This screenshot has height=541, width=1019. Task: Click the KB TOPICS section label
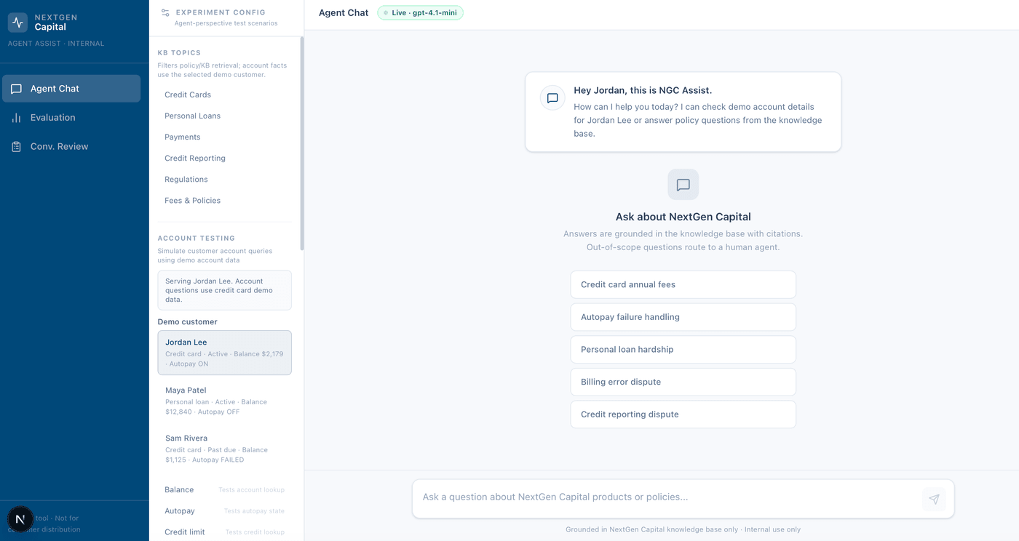179,53
